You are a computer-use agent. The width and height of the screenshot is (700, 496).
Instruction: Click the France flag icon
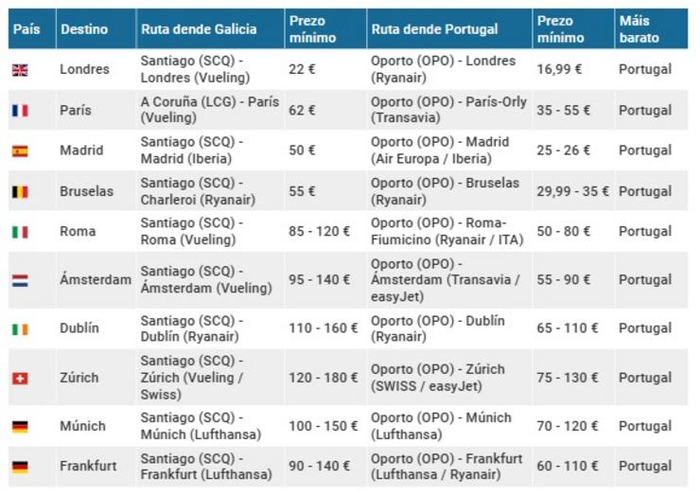20,110
